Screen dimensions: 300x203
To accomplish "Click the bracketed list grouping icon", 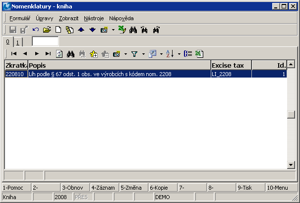I will click(188, 54).
